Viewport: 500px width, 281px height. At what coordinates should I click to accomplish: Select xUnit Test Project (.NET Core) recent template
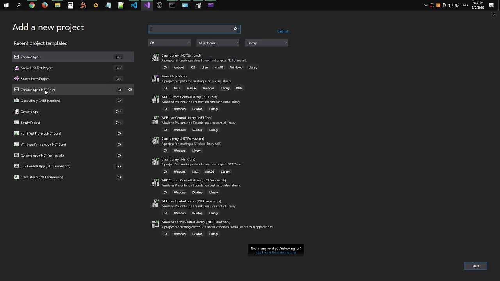coord(73,133)
